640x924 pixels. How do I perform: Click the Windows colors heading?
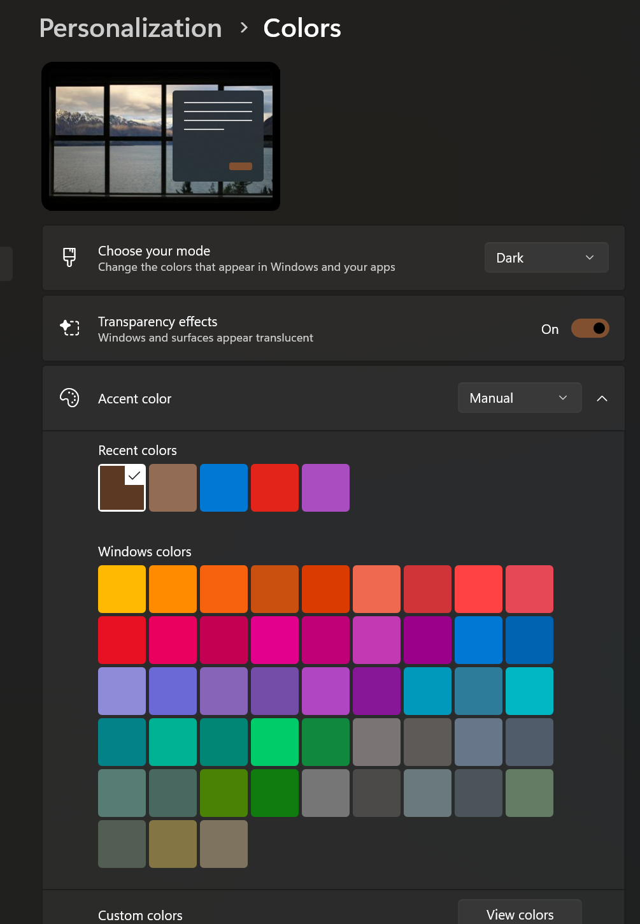coord(145,552)
